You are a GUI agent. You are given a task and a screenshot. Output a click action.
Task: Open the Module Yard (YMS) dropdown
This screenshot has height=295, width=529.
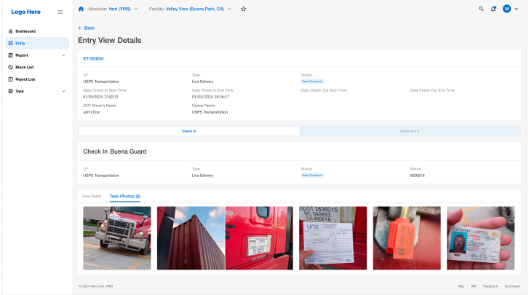(x=113, y=9)
